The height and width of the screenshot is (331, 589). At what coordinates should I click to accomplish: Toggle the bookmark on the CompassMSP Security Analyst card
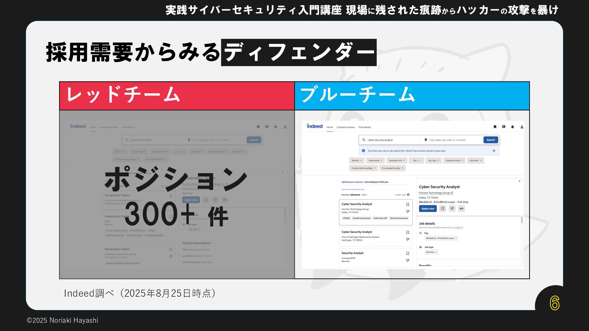pos(408,253)
